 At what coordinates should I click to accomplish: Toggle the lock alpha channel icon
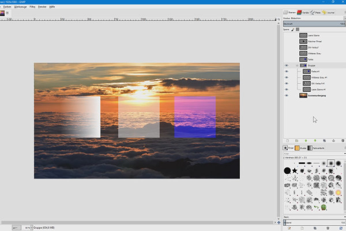(x=298, y=29)
